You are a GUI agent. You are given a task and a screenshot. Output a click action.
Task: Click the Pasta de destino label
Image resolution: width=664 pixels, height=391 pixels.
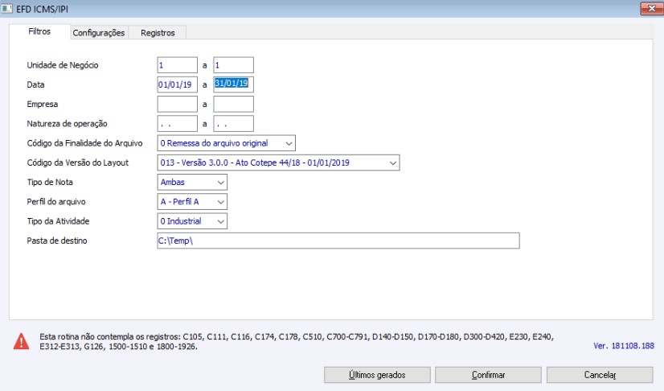click(x=57, y=241)
